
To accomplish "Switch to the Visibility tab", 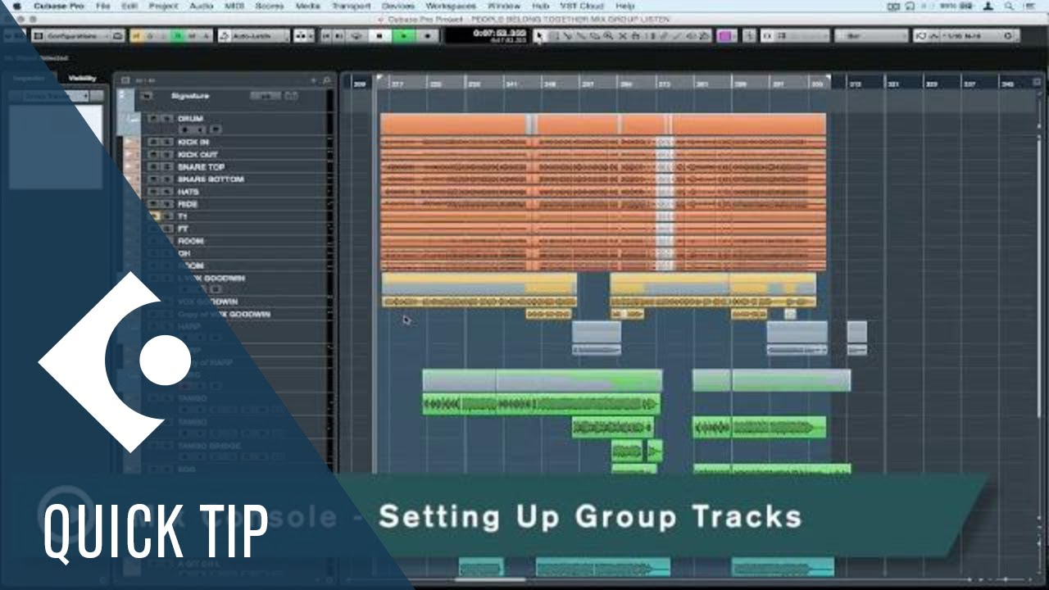I will pos(82,78).
